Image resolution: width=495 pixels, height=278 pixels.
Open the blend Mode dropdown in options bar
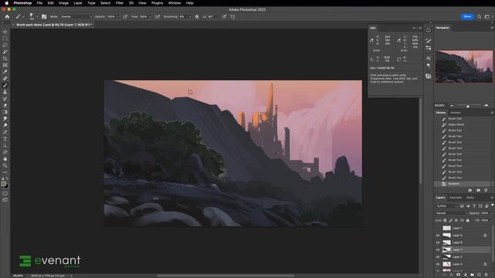point(76,17)
